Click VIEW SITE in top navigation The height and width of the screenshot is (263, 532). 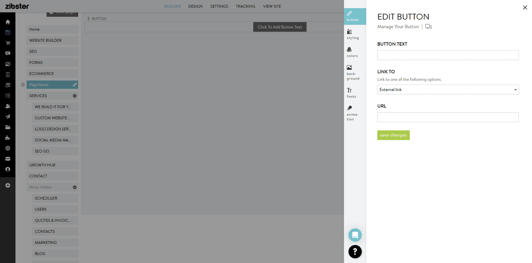click(x=272, y=6)
